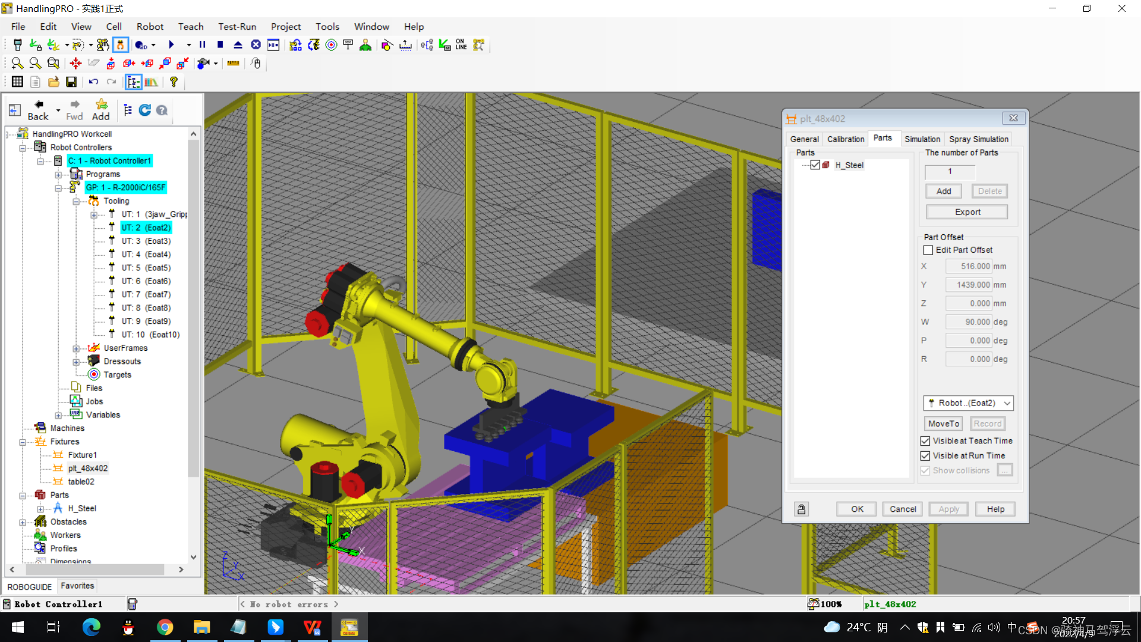This screenshot has width=1141, height=642.
Task: Click the zoom in magnifier
Action: (x=17, y=63)
